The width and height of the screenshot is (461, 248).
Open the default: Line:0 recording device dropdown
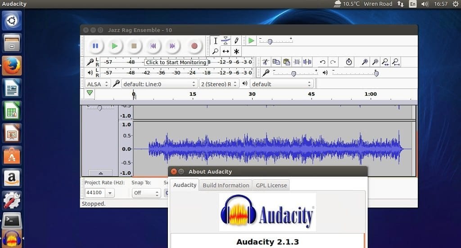point(159,84)
